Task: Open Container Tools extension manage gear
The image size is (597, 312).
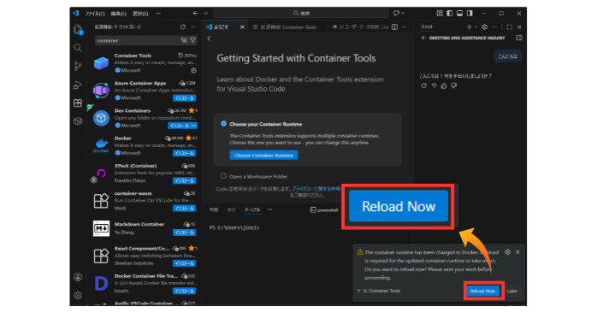Action: tap(193, 70)
